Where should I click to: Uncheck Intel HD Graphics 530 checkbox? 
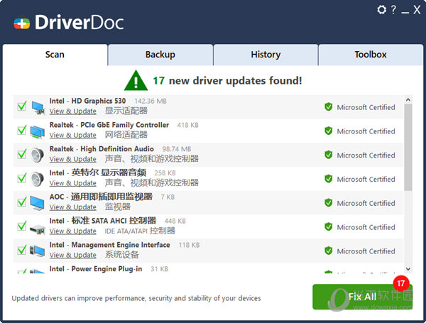pyautogui.click(x=22, y=106)
